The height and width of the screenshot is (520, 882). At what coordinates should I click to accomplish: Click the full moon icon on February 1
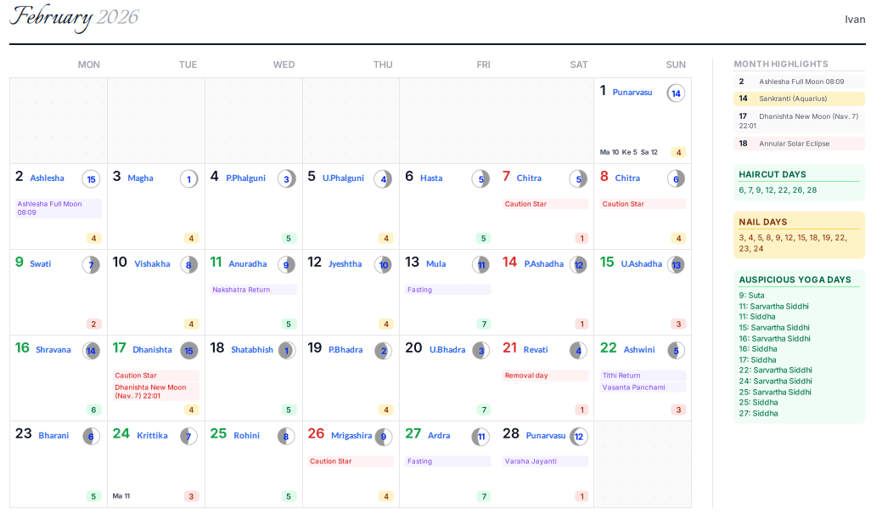click(676, 92)
